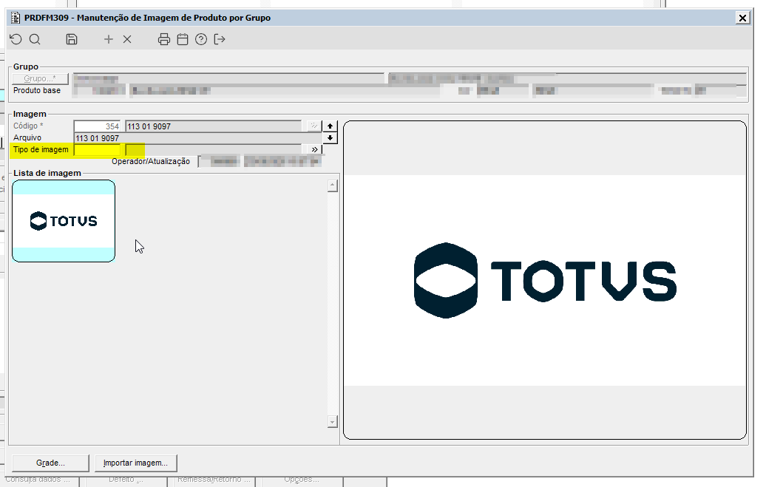Click the Importar imagem... button

[135, 463]
